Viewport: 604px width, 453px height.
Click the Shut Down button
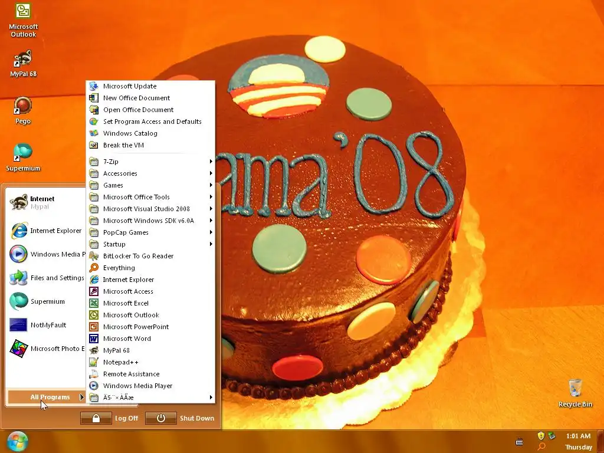click(x=180, y=418)
